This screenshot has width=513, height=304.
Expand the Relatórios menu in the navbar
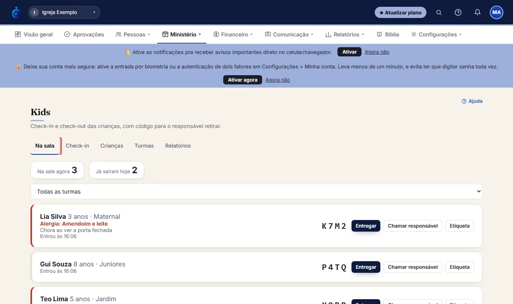(x=345, y=34)
